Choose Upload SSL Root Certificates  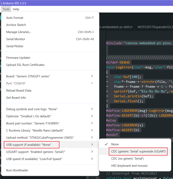(25, 65)
